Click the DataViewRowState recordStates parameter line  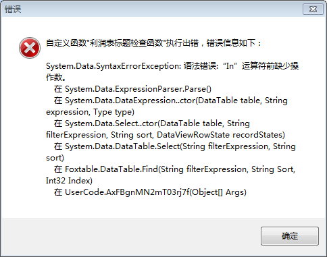(166, 135)
